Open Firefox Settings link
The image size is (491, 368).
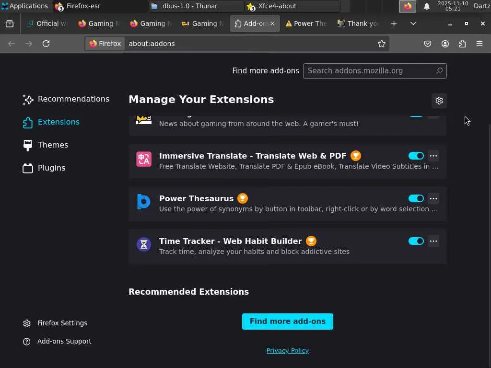coord(55,323)
